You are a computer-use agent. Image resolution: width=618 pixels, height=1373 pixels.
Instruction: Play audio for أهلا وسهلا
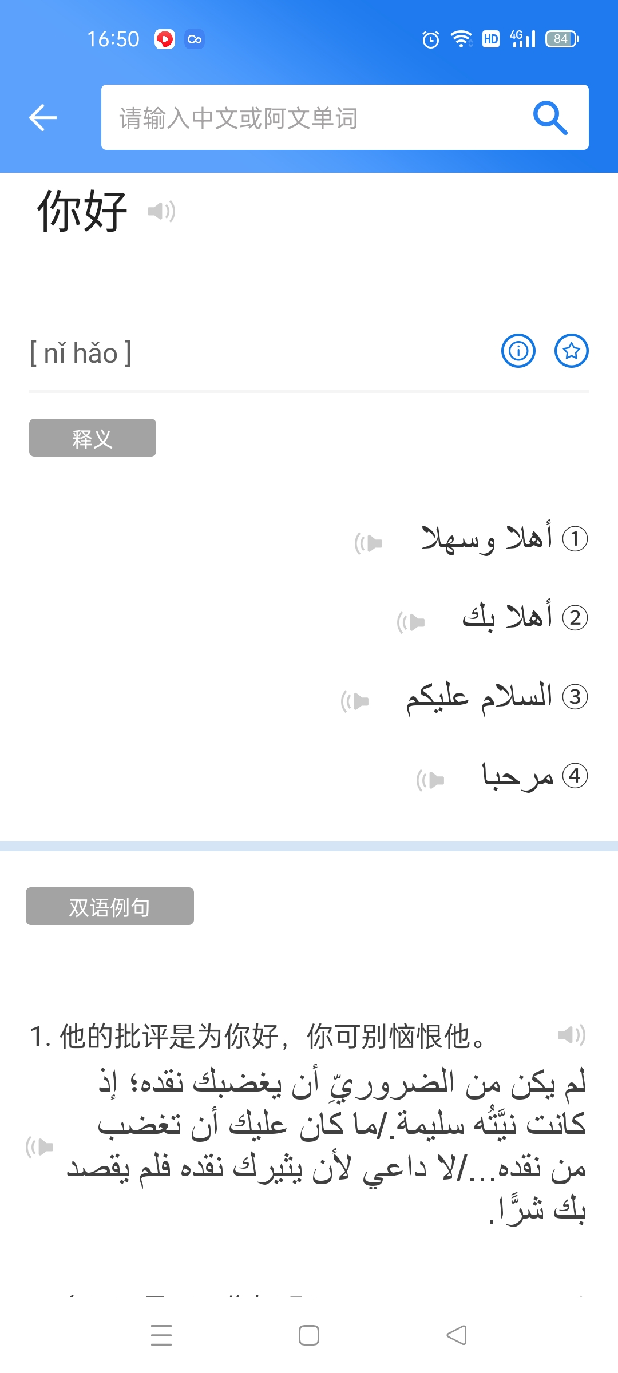point(369,543)
